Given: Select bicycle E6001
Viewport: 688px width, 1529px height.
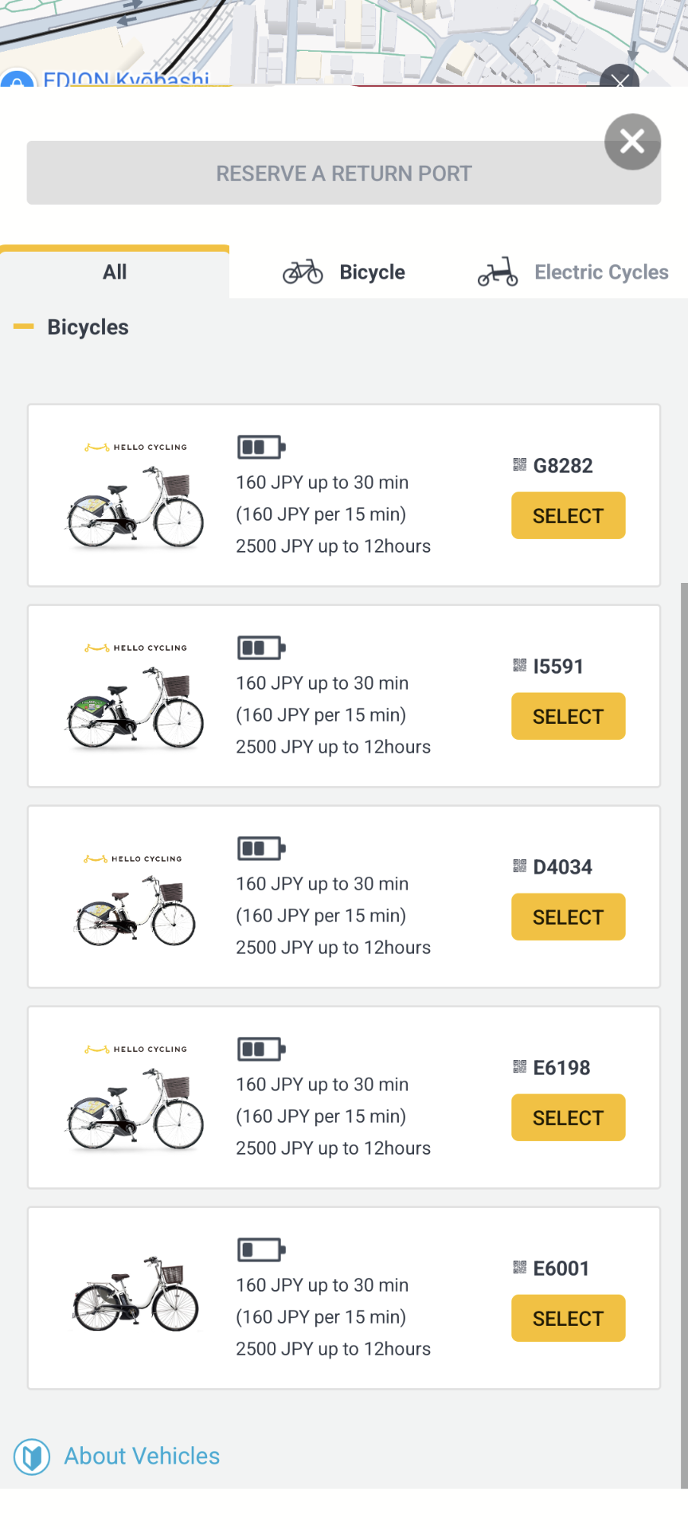Looking at the screenshot, I should coord(568,1319).
